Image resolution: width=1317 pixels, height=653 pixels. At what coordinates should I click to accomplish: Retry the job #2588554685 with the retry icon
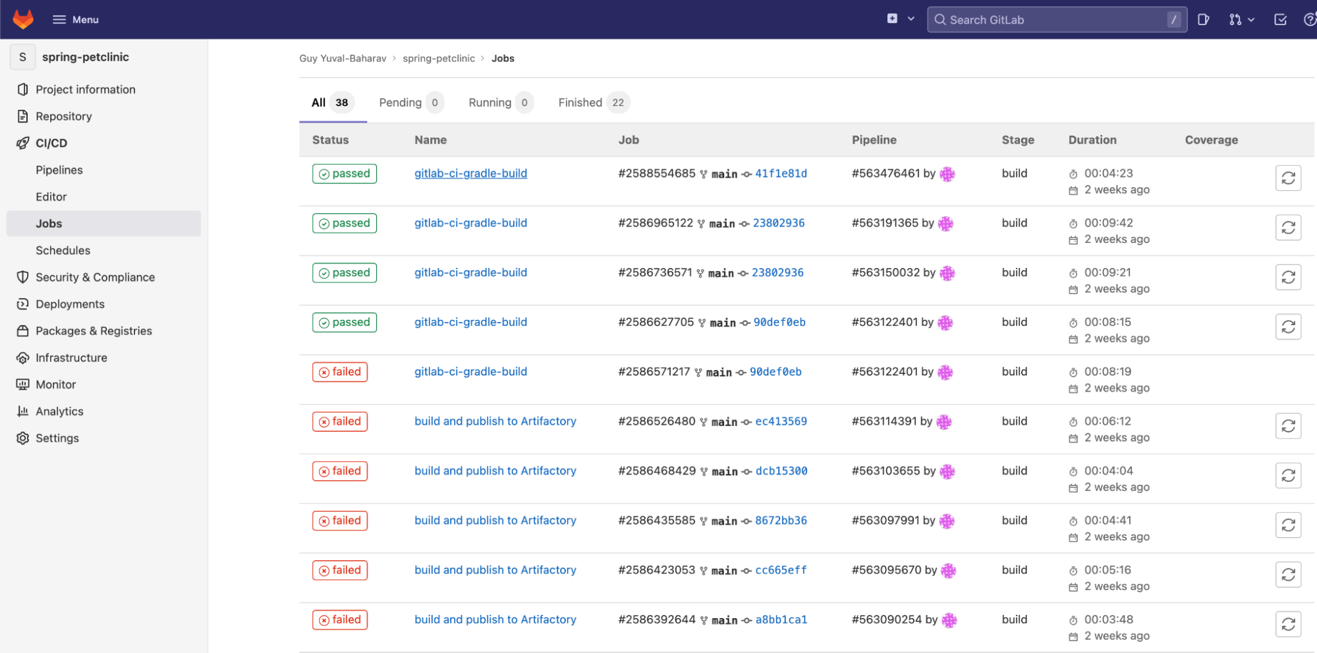[1288, 177]
